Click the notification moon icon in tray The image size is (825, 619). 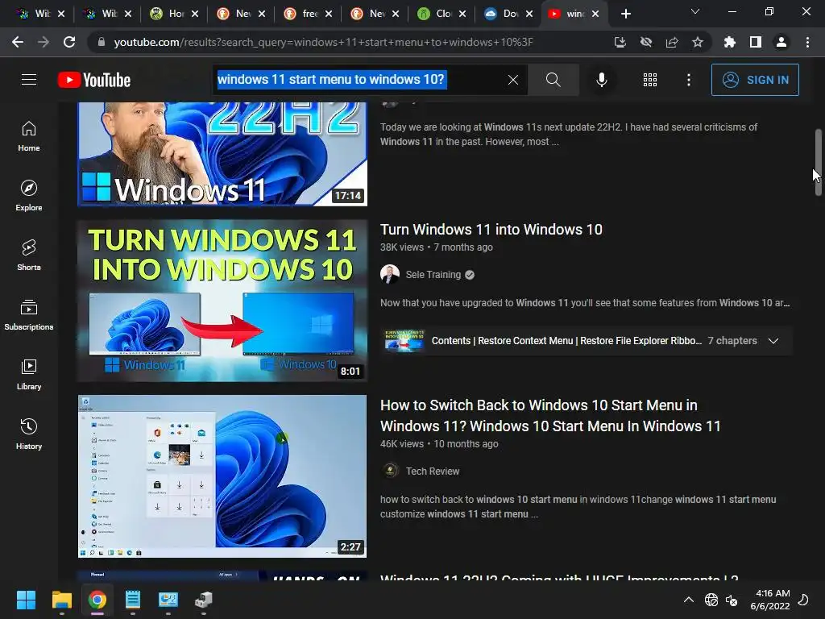803,600
